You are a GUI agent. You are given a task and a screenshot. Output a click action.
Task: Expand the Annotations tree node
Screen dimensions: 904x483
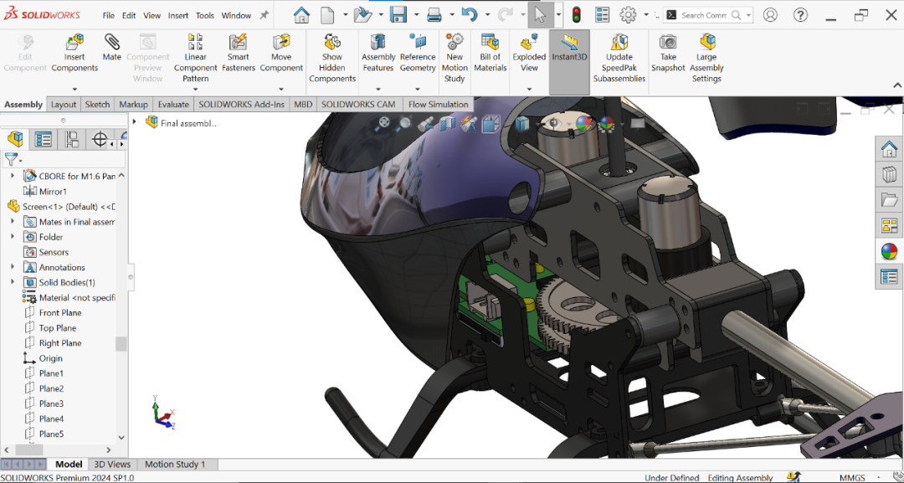coord(13,267)
